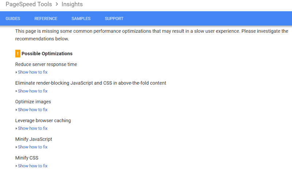
Task: Click the triangle under Reduce server response time
Action: (x=16, y=72)
